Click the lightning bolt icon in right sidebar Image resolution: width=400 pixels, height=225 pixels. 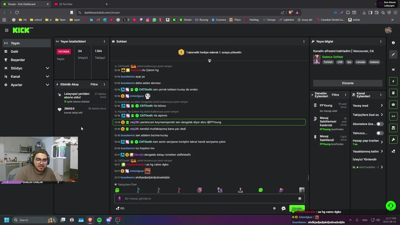pos(393,81)
